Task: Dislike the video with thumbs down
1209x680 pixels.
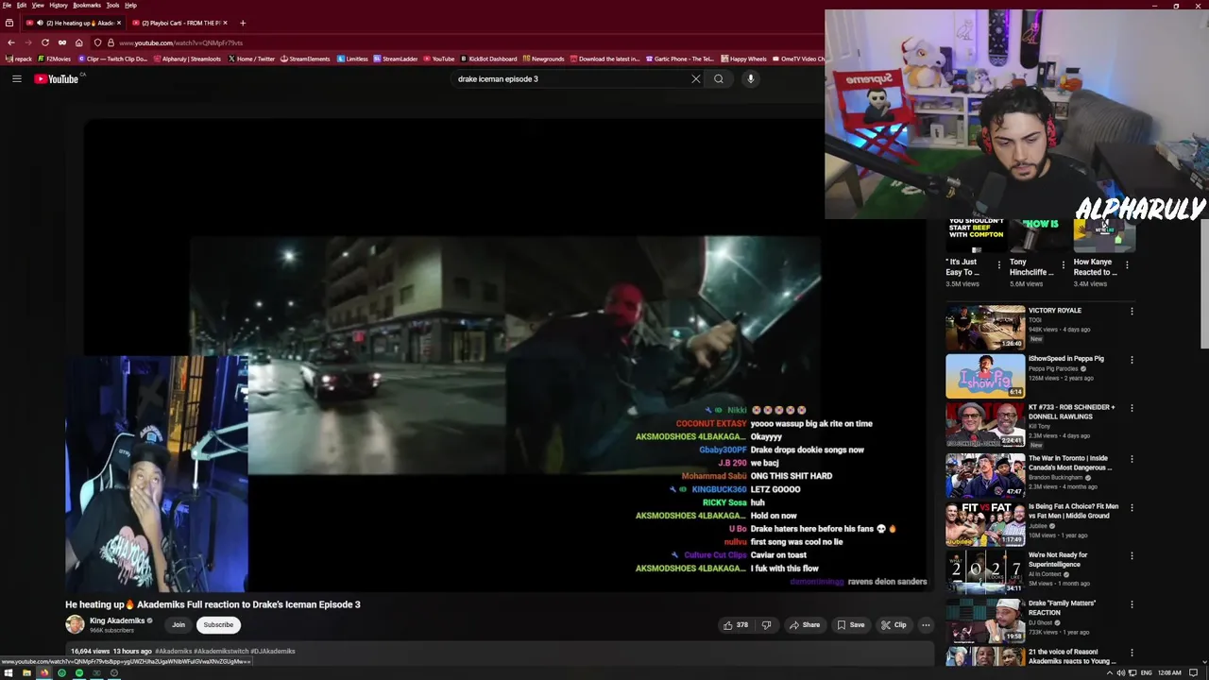Action: 766,625
